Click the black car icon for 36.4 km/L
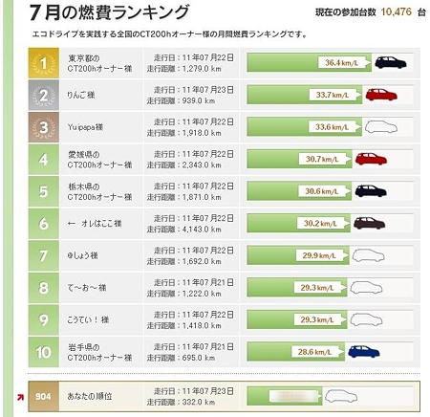Image resolution: width=430 pixels, height=417 pixels. [x=391, y=62]
